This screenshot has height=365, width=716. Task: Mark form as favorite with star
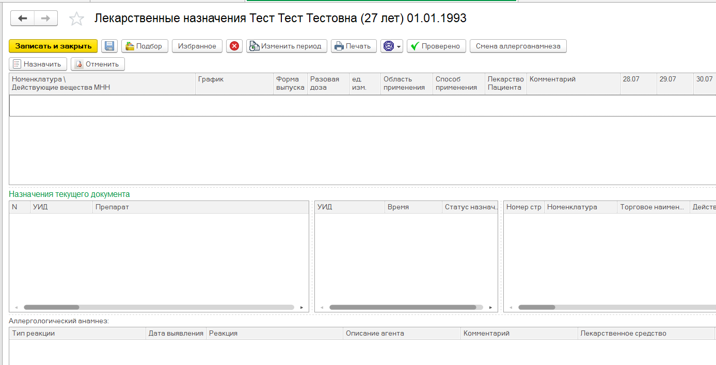click(x=76, y=19)
